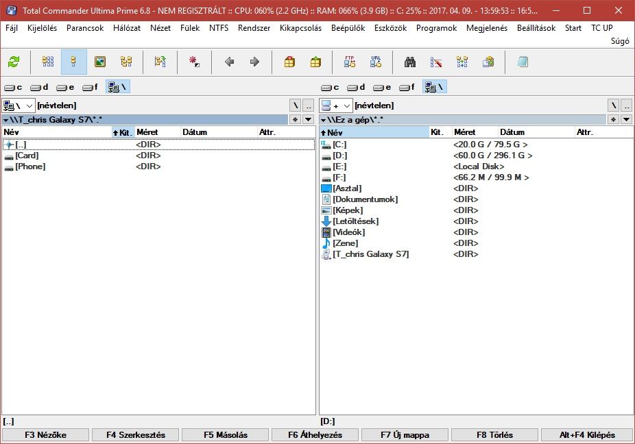Select drive c in left panel
Viewport: 635px width, 444px height.
[13, 87]
